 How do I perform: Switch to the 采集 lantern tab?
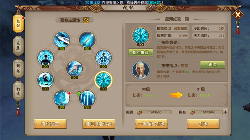pos(18,46)
